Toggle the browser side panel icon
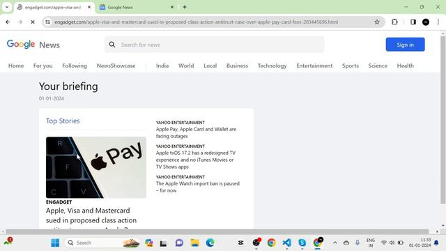The height and width of the screenshot is (251, 446). pyautogui.click(x=413, y=22)
